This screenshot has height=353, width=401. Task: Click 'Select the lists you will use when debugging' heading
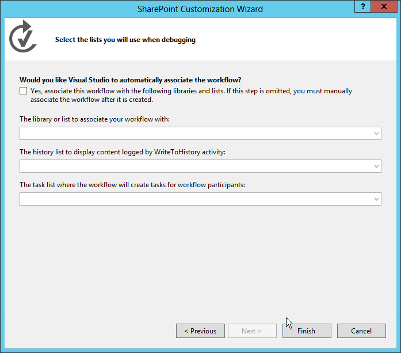(x=125, y=40)
